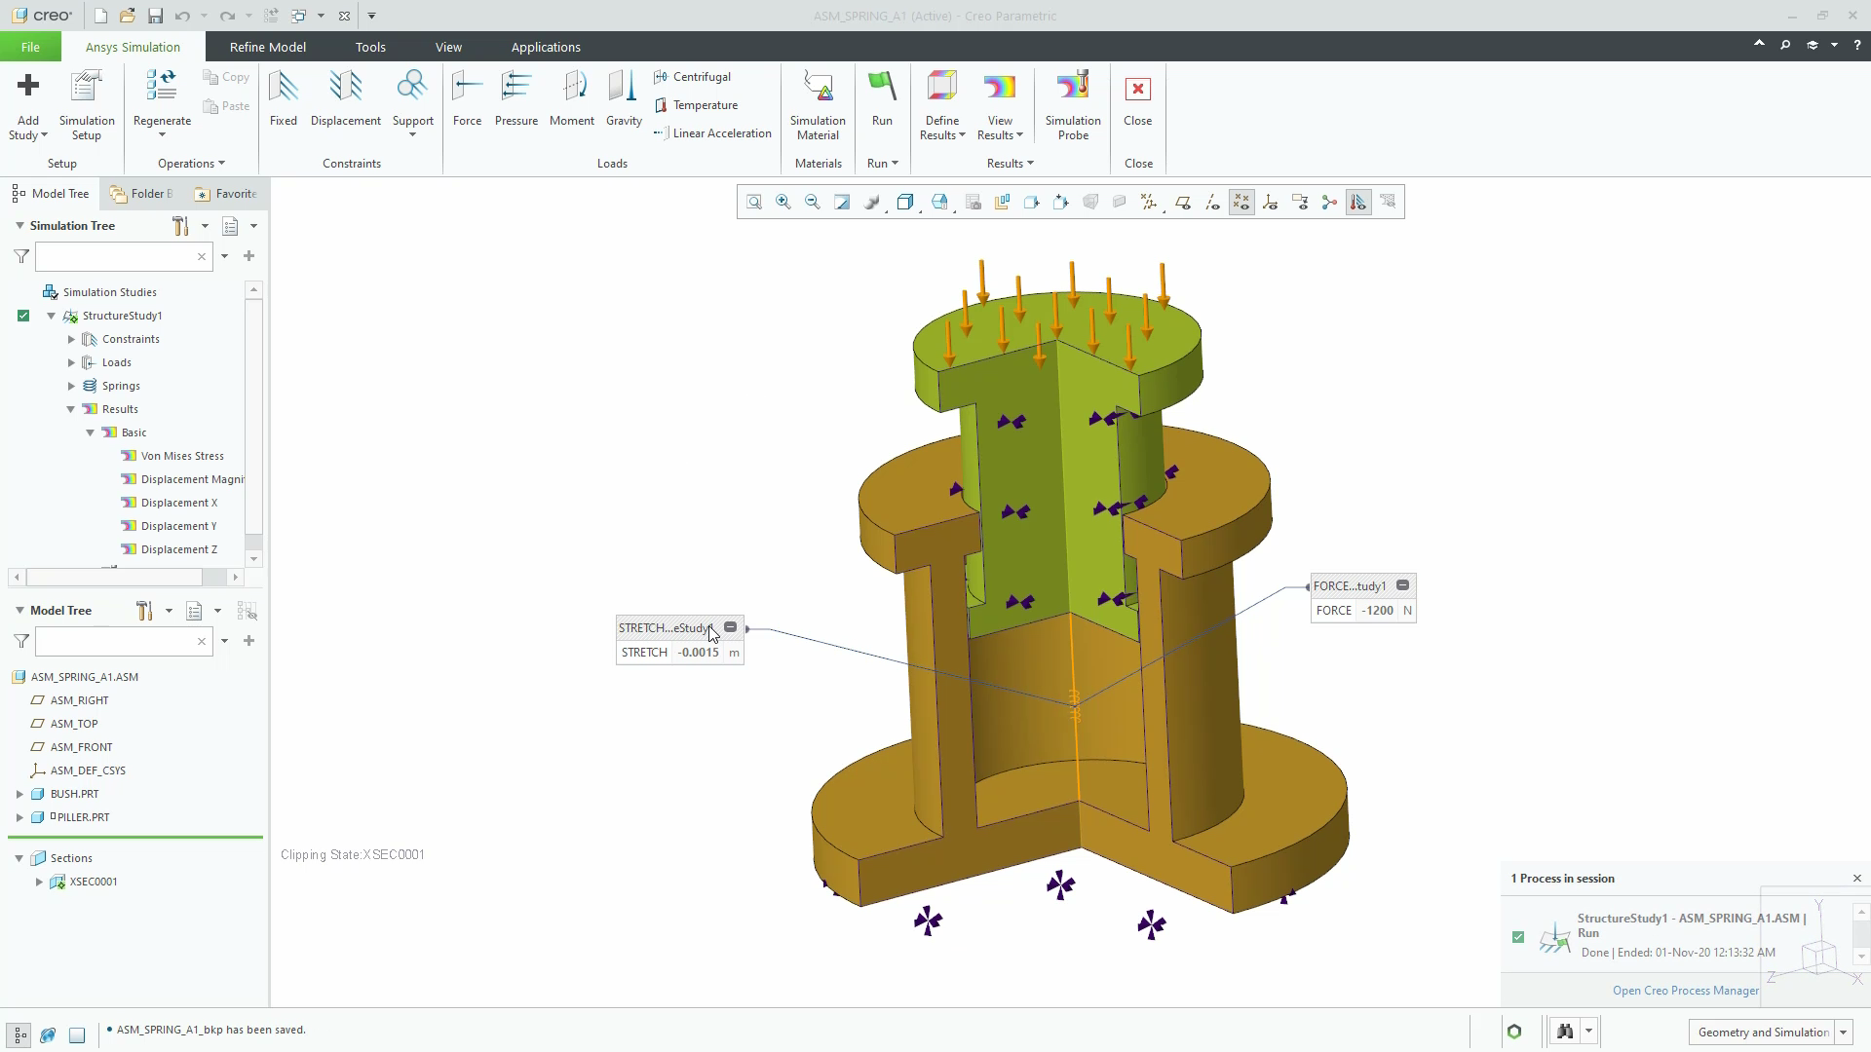This screenshot has height=1052, width=1871.
Task: Switch to the Refine Model tab
Action: point(268,47)
